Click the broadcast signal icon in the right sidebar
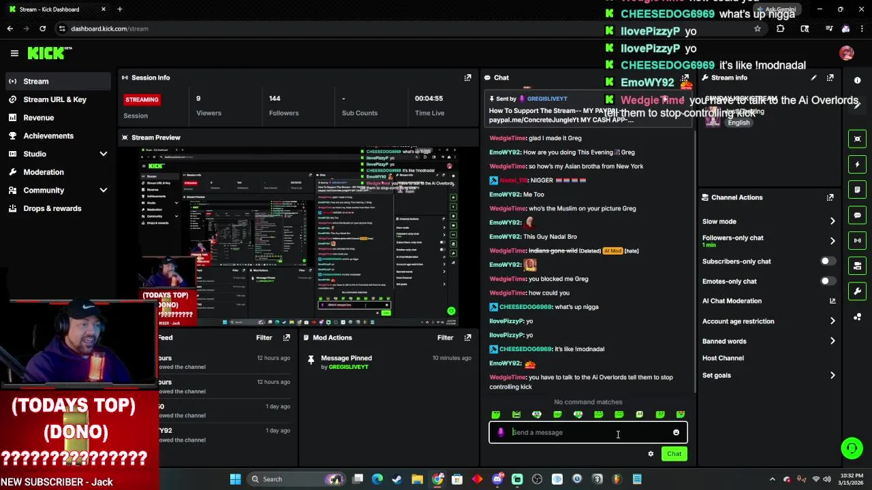Image resolution: width=872 pixels, height=490 pixels. 857,240
